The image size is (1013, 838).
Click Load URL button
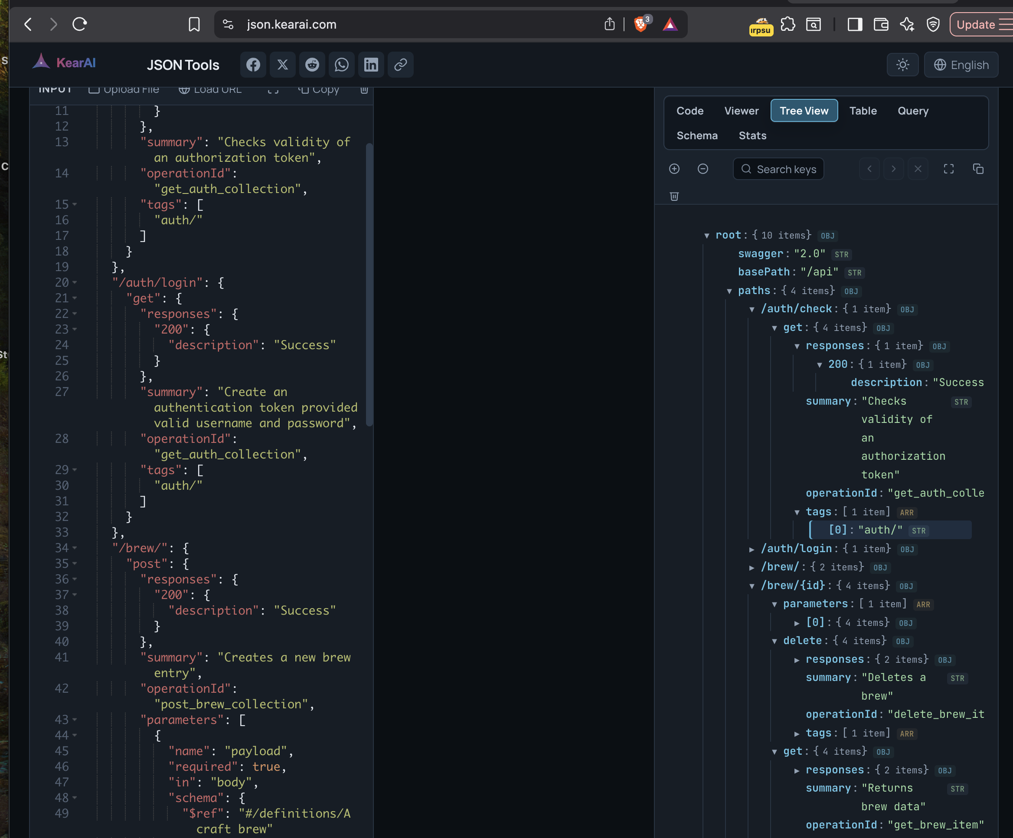[210, 90]
